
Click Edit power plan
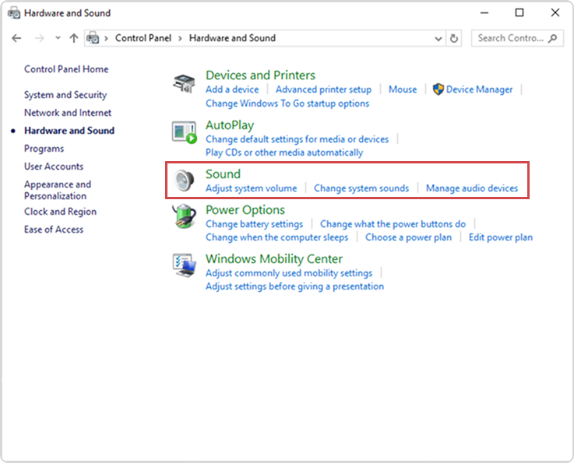point(501,237)
